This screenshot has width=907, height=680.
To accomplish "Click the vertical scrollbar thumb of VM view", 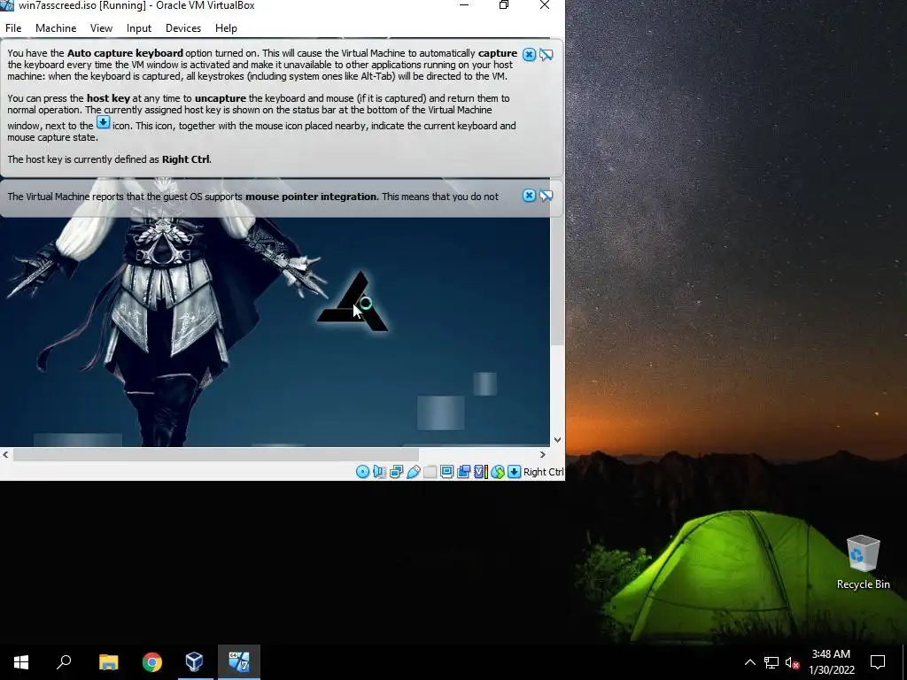I will pos(557,282).
